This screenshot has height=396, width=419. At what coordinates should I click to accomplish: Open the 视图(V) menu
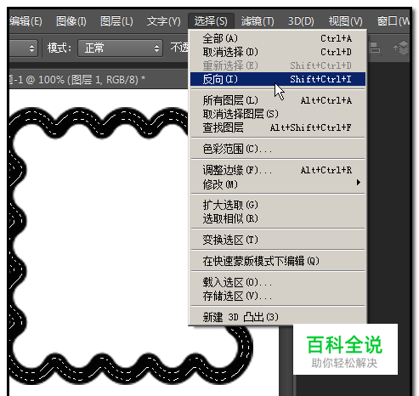tap(345, 21)
